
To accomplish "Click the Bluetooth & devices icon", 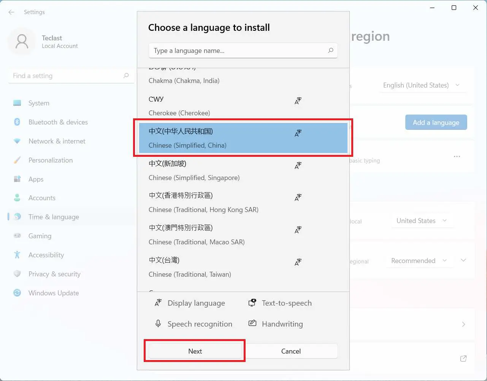I will [x=17, y=122].
